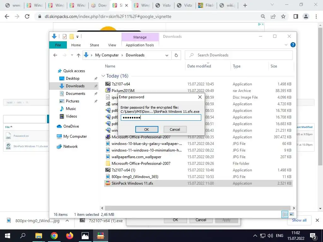Viewport: 323px width, 242px height.
Task: Open the File tab in Explorer
Action: click(x=58, y=45)
